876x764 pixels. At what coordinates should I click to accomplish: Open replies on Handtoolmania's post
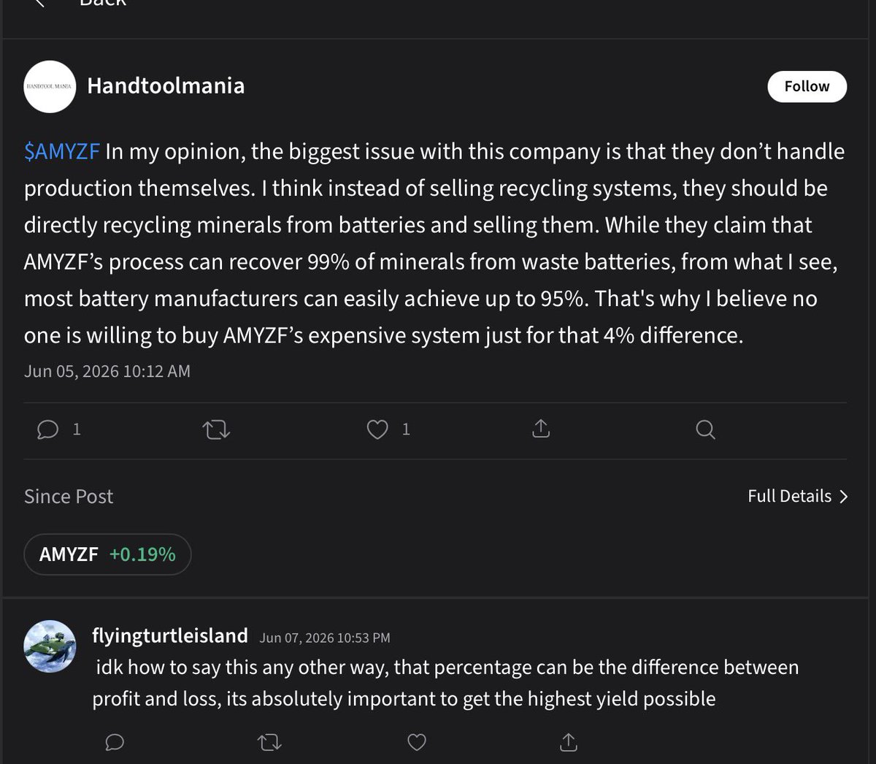48,429
